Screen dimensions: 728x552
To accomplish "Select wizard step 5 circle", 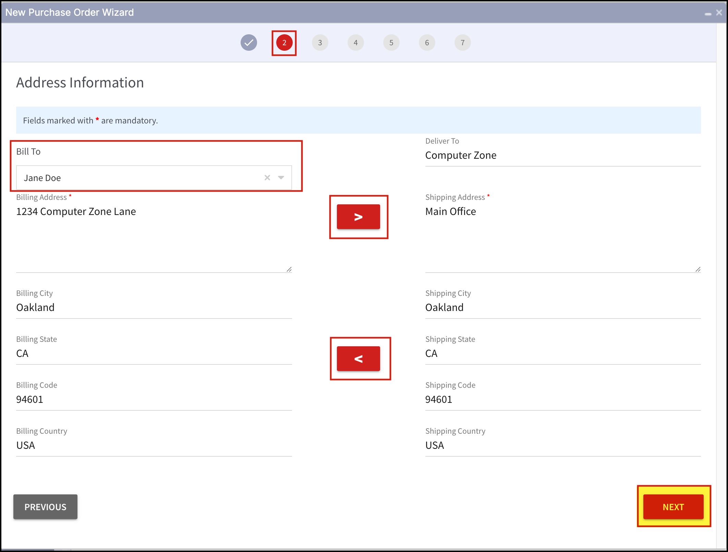I will coord(391,43).
